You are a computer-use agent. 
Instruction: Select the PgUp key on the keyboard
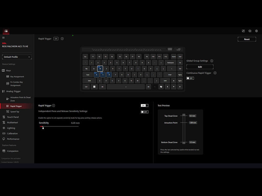click(x=180, y=75)
